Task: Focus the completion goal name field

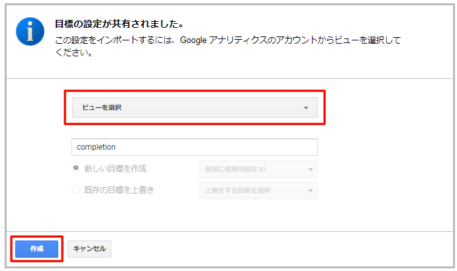Action: (195, 147)
